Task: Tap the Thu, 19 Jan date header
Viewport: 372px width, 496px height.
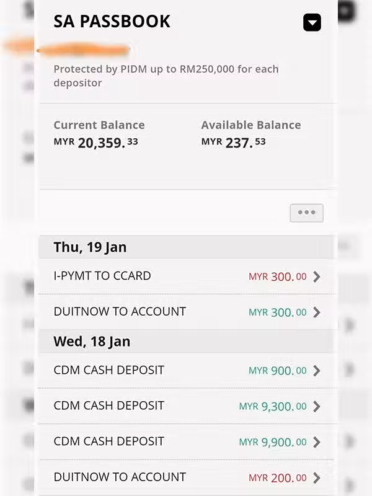Action: click(x=90, y=247)
